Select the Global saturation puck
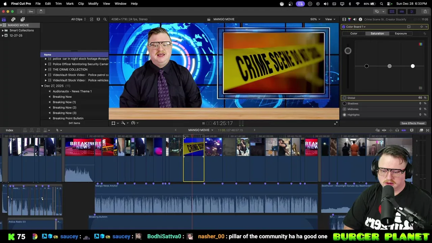The width and height of the screenshot is (432, 243). click(348, 51)
